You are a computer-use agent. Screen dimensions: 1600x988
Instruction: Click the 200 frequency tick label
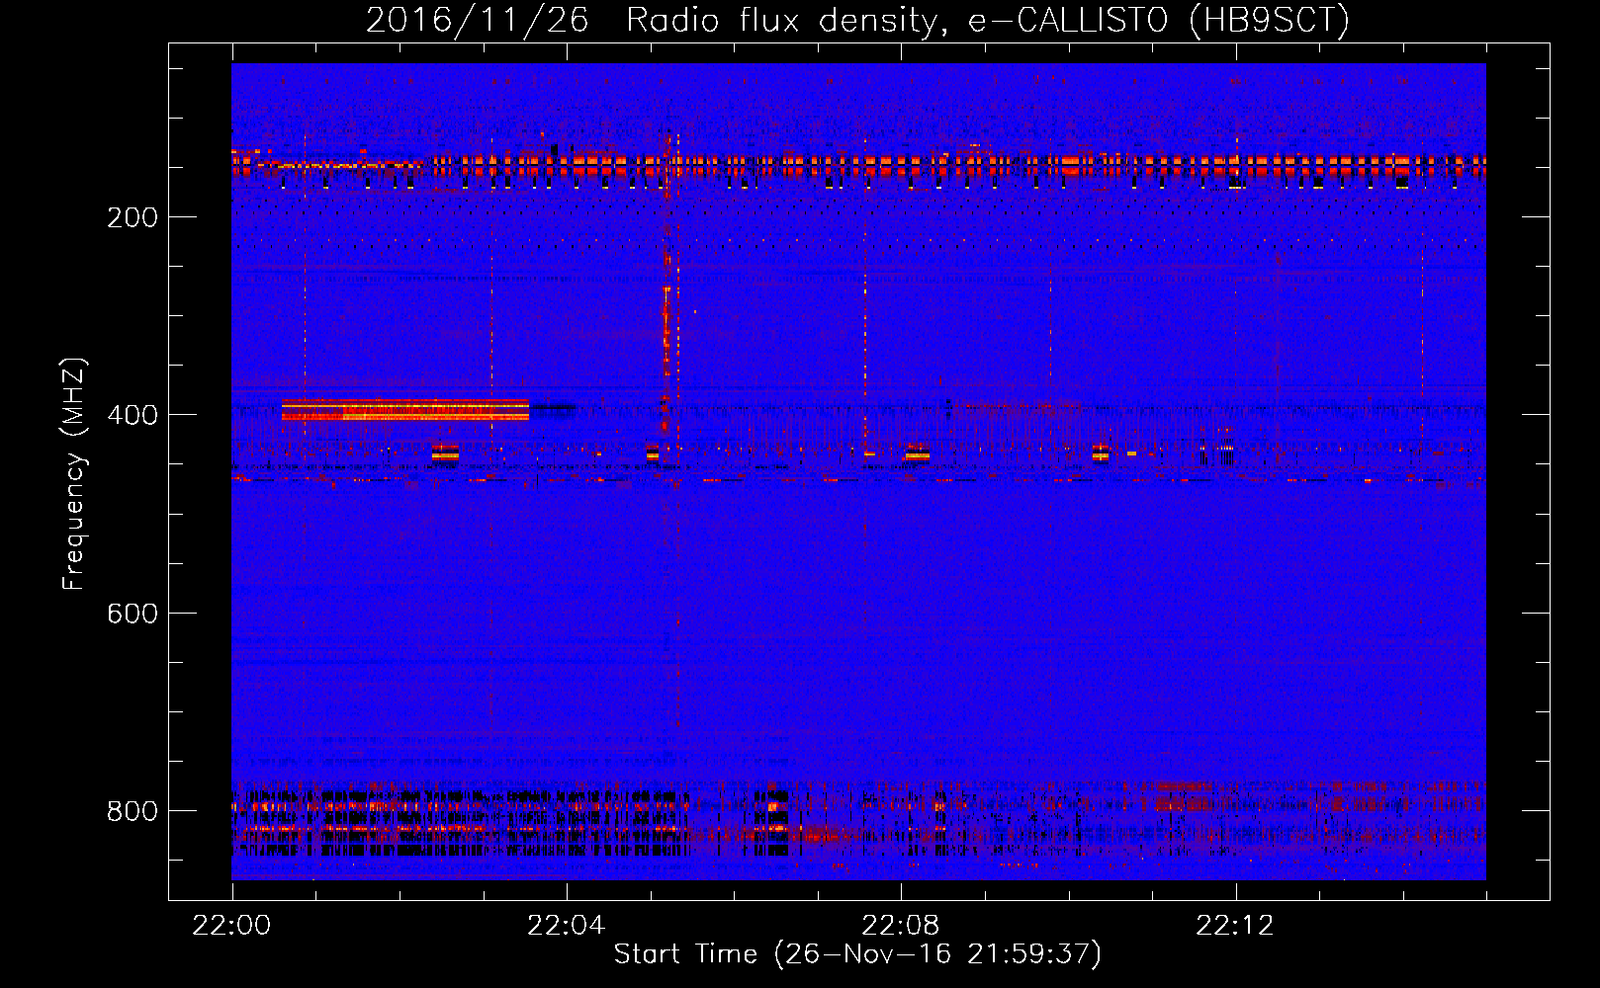133,217
